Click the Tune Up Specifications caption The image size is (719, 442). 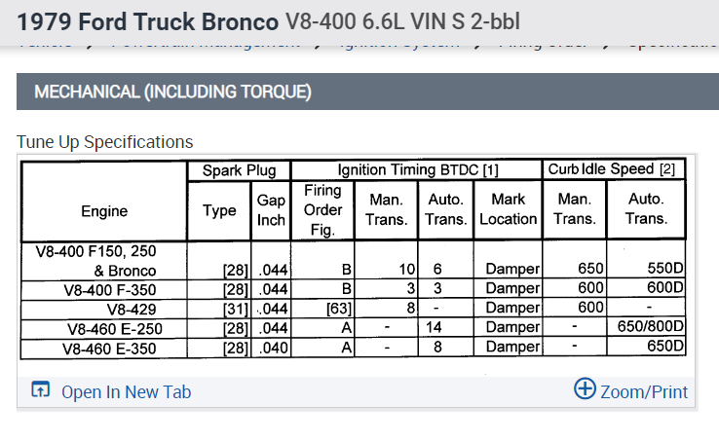(104, 142)
